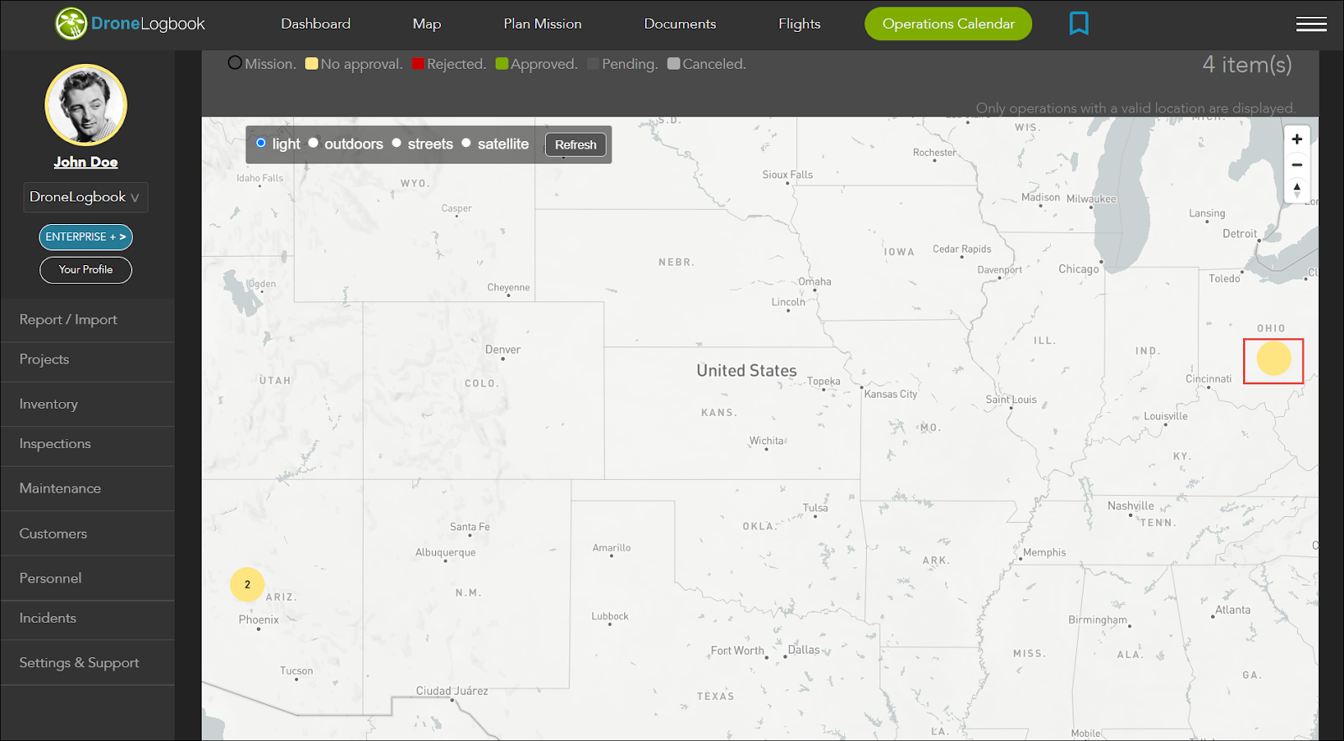The height and width of the screenshot is (741, 1344).
Task: Click the Albuquerque city label
Action: pyautogui.click(x=445, y=552)
